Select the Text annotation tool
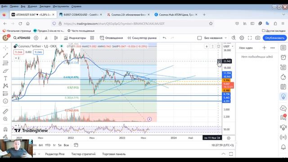The image size is (288, 162). (x=5, y=78)
